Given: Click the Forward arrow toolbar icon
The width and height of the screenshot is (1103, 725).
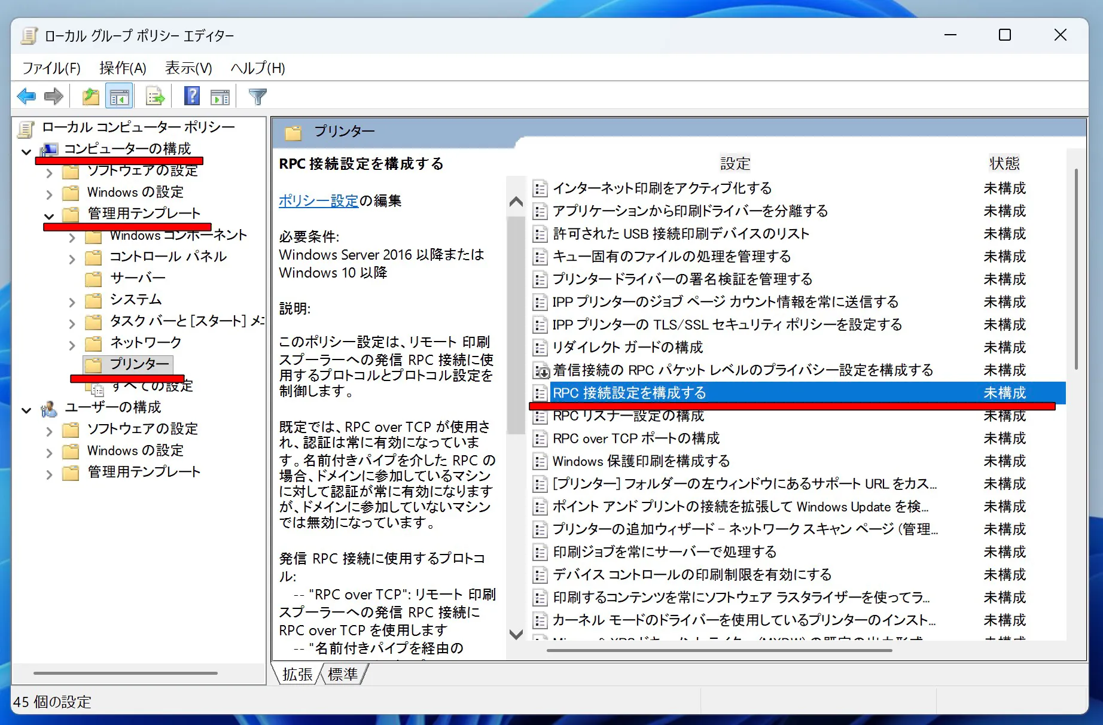Looking at the screenshot, I should (54, 96).
